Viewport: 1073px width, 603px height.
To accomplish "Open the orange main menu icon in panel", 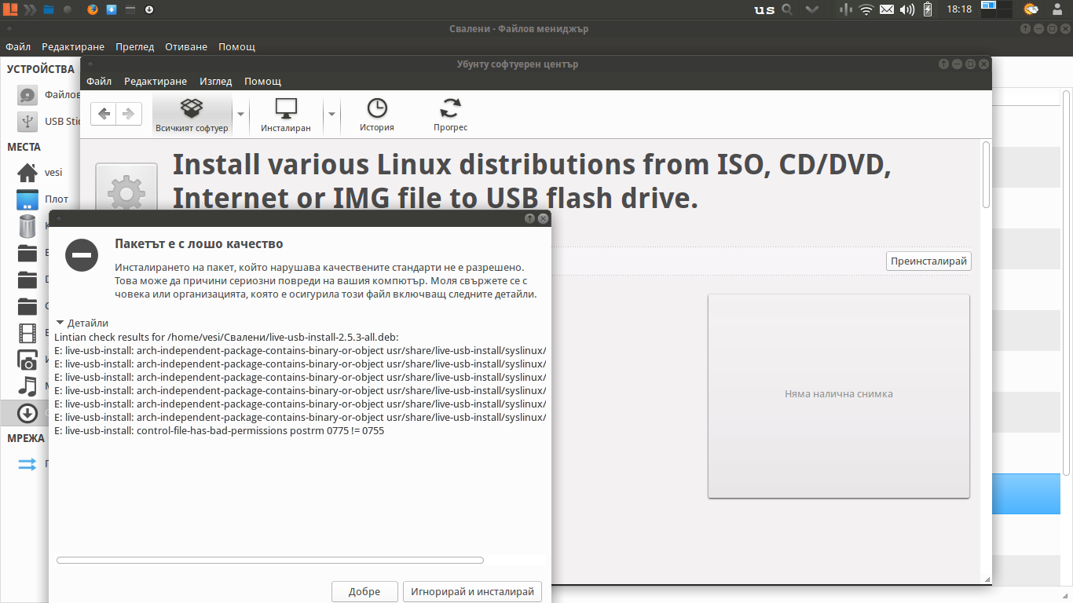I will click(11, 9).
